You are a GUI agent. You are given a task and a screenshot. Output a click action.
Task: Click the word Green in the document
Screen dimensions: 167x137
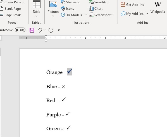tap(53, 129)
